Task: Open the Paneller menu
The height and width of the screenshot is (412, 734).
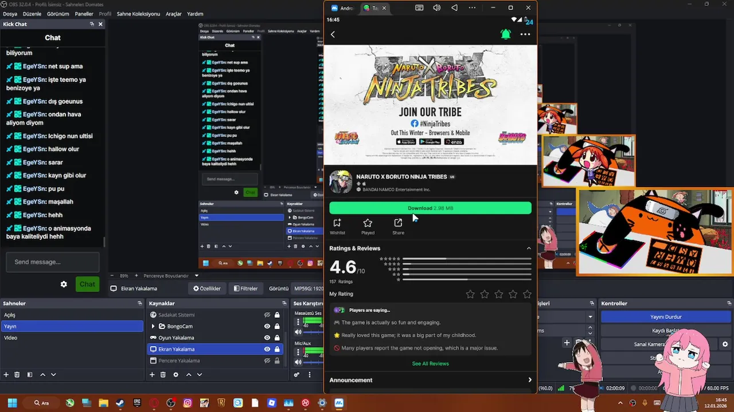Action: click(84, 14)
